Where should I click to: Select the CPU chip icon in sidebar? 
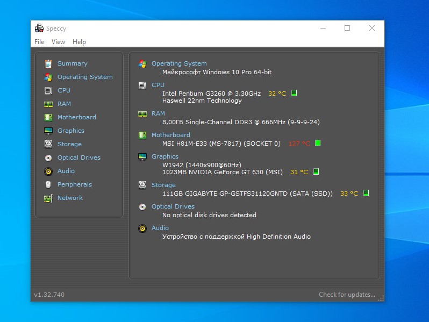pos(48,90)
